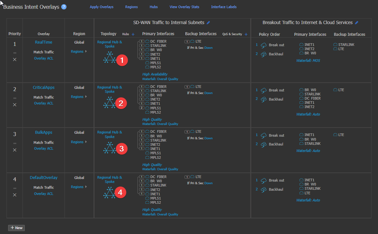Viewport: 378px width, 234px height.
Task: Click the DefaultOverlay row priority drag handle
Action: [x=15, y=188]
